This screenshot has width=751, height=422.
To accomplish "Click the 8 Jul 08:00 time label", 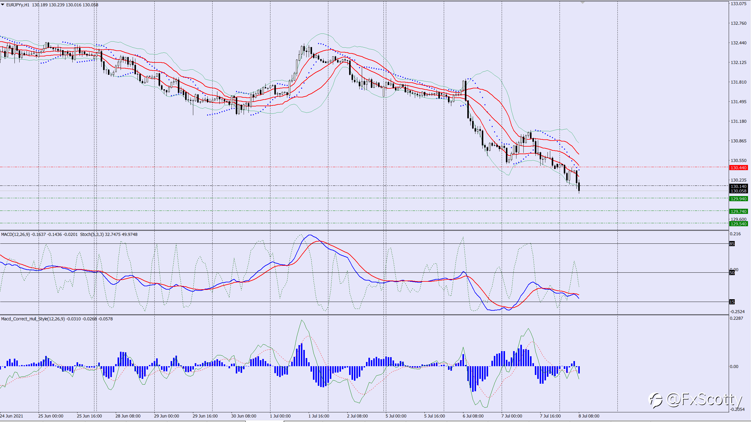I will [589, 416].
